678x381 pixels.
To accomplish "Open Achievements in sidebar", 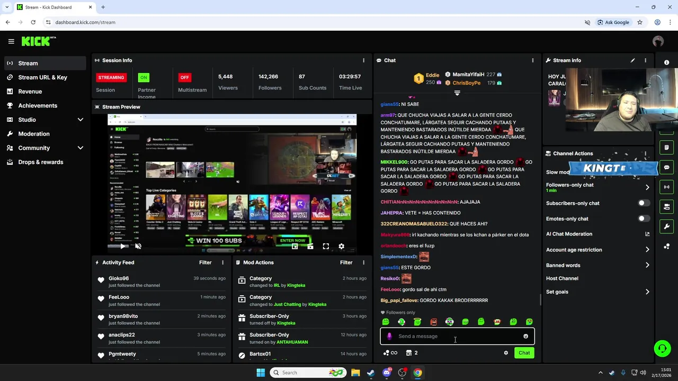I will tap(45, 105).
